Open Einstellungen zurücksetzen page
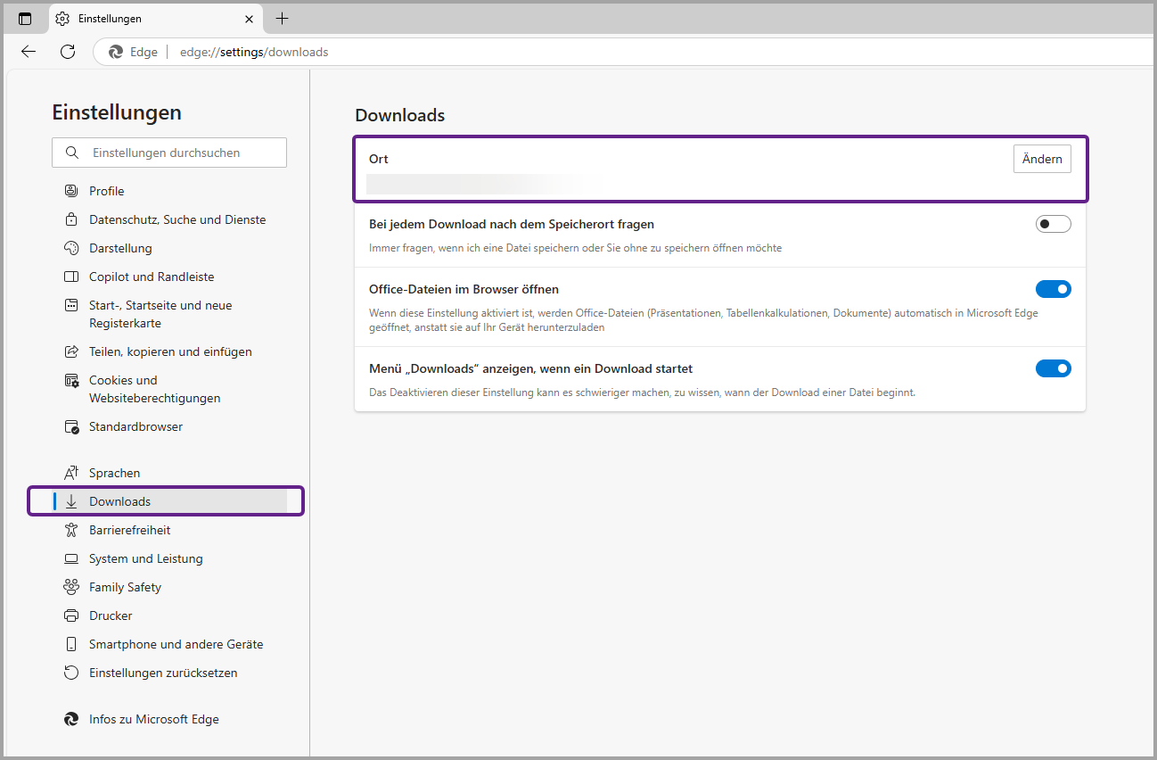This screenshot has height=760, width=1157. point(163,673)
